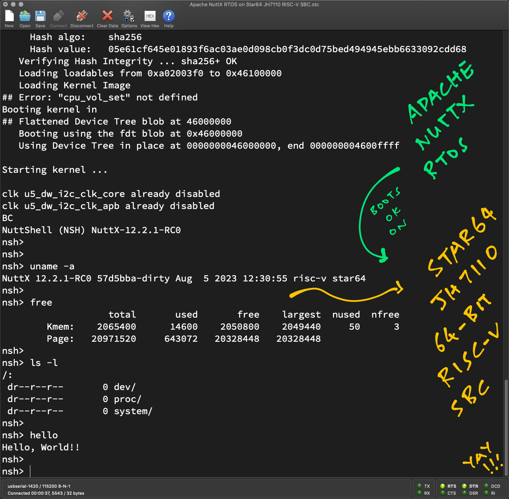509x499 pixels.
Task: Click the 'Verifying Hash Integrity' line
Action: coord(128,61)
